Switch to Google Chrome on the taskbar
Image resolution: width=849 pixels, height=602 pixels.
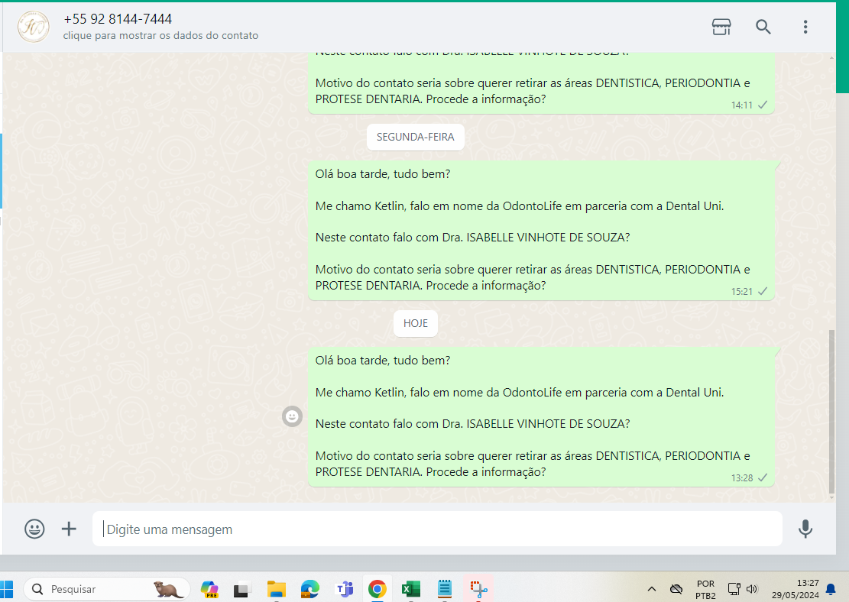pyautogui.click(x=378, y=588)
